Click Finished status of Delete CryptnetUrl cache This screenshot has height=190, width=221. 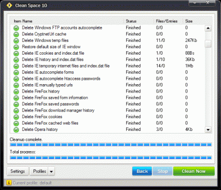[x=133, y=34]
